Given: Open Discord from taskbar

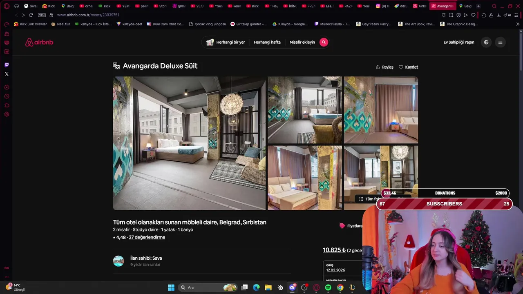Looking at the screenshot, I should pos(292,287).
